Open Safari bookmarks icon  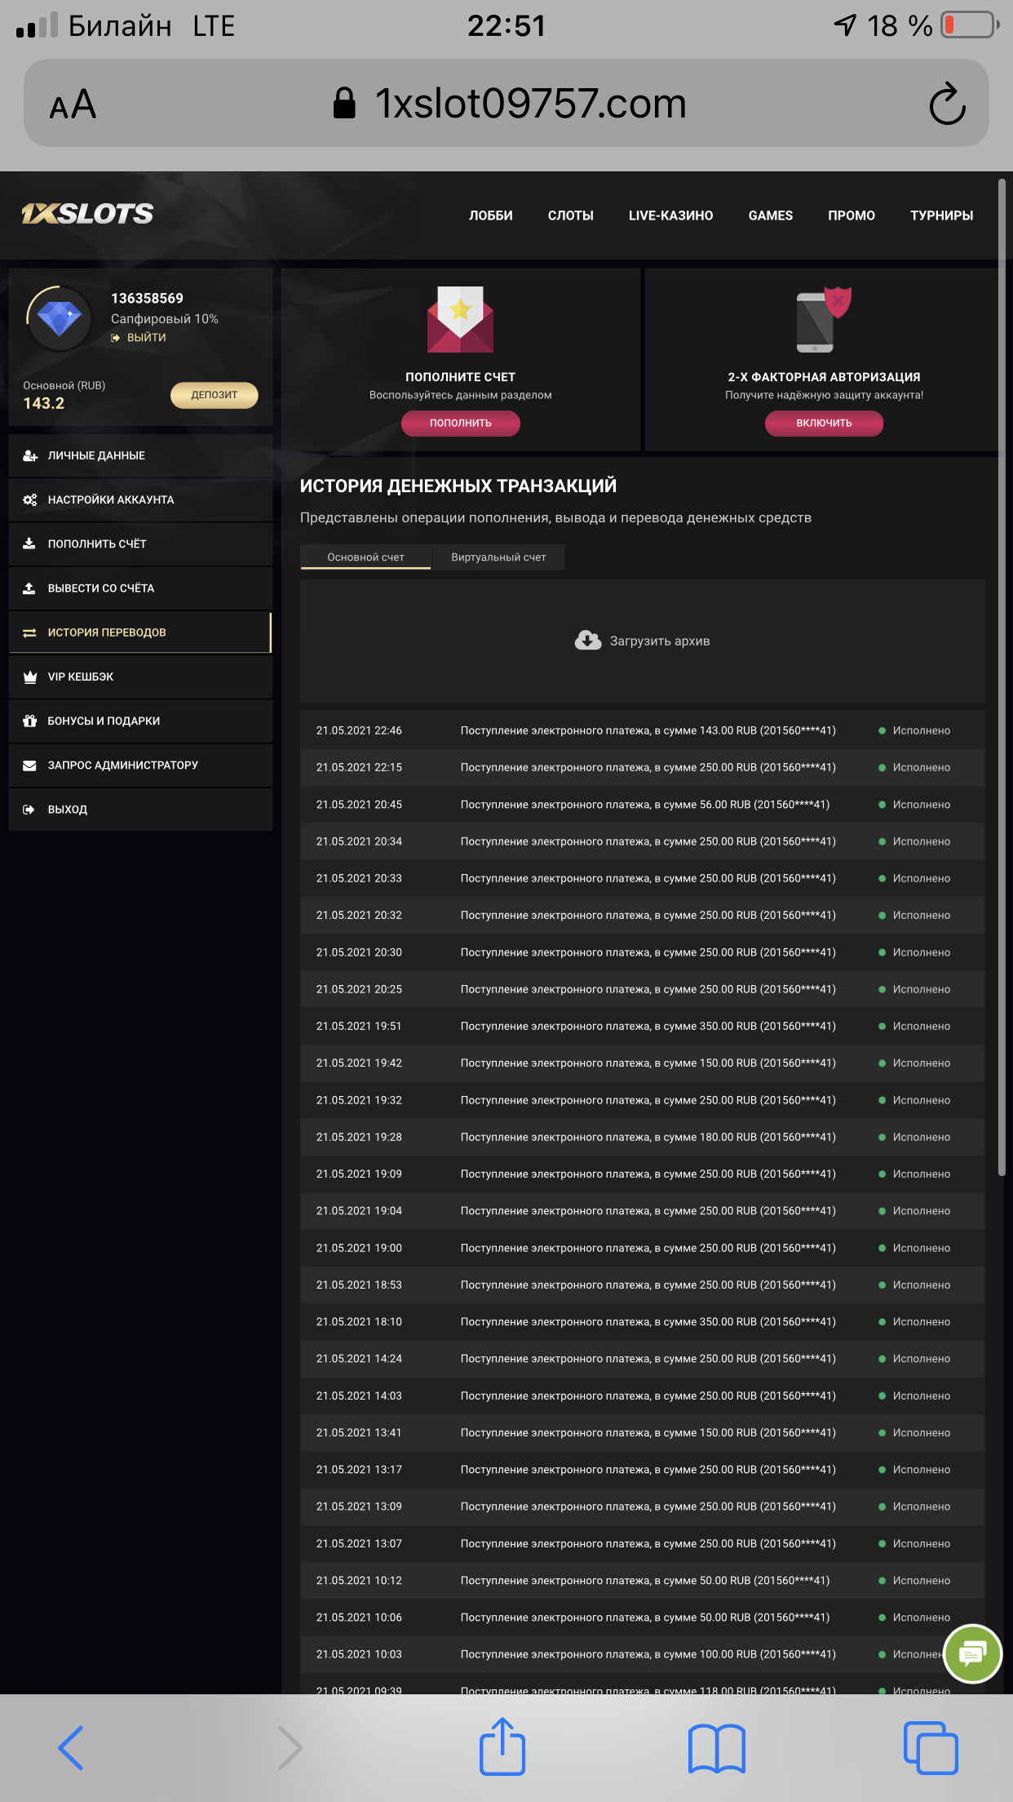click(717, 1748)
